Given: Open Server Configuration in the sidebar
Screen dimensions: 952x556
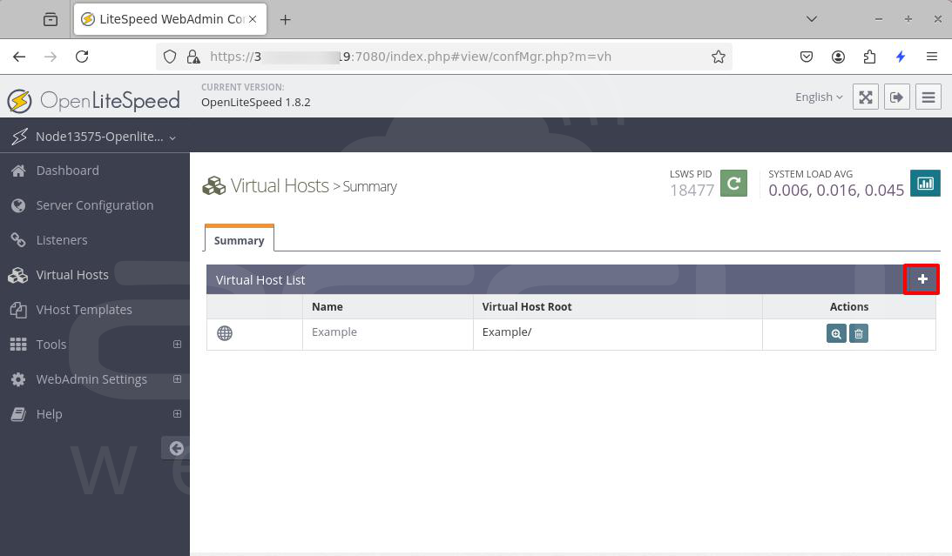Looking at the screenshot, I should click(95, 205).
